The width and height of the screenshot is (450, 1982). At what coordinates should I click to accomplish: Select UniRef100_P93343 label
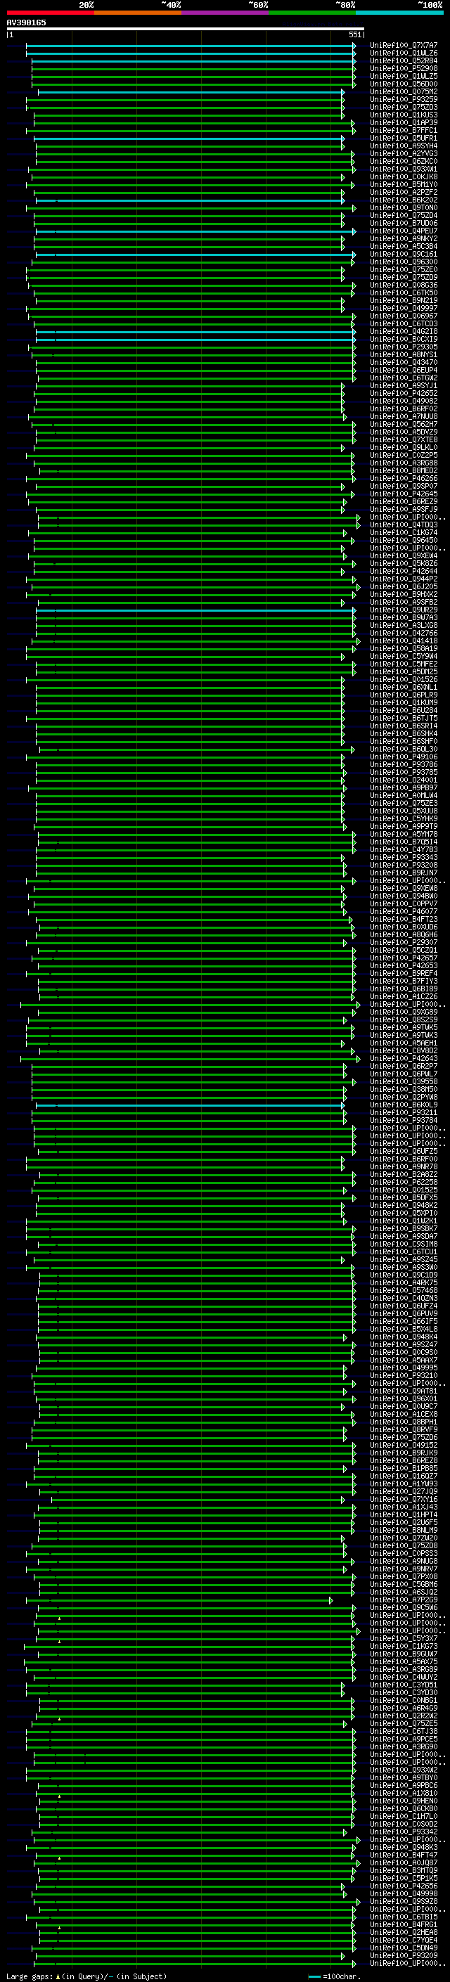pos(404,857)
